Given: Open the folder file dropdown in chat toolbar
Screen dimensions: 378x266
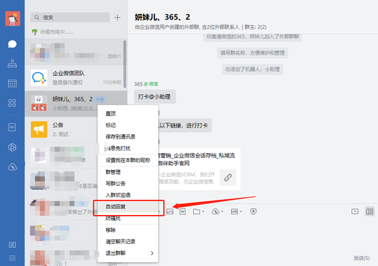Looking at the screenshot, I should (x=198, y=212).
